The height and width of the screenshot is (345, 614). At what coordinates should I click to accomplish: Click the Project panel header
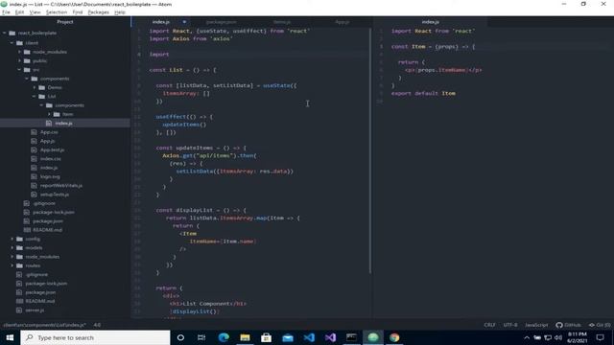point(65,22)
